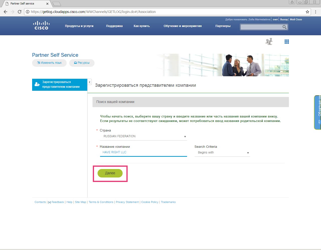Open the Search Criteria dropdown

coord(222,153)
